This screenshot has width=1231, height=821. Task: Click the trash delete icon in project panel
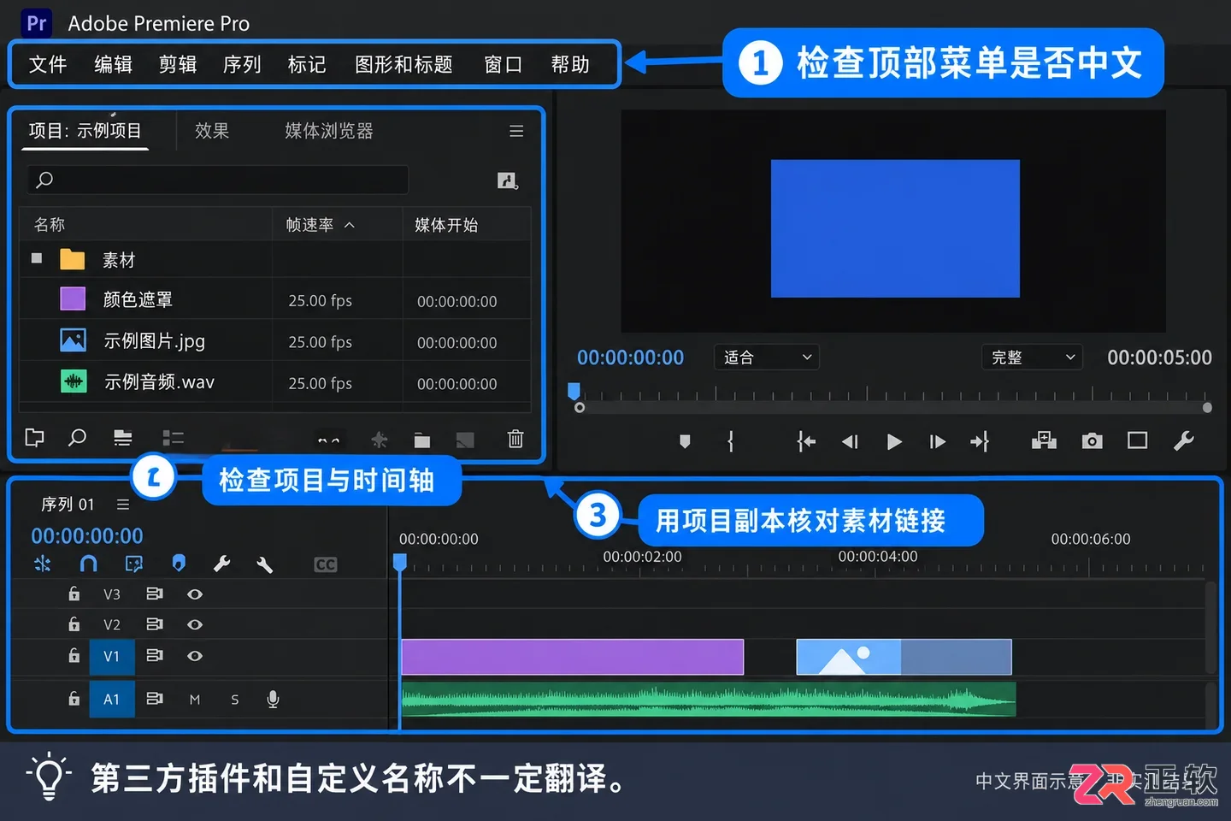click(x=515, y=439)
